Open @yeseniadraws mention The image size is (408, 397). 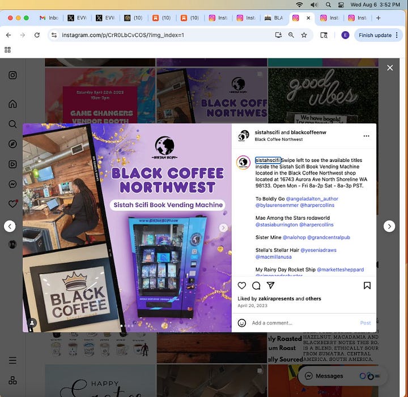point(318,250)
